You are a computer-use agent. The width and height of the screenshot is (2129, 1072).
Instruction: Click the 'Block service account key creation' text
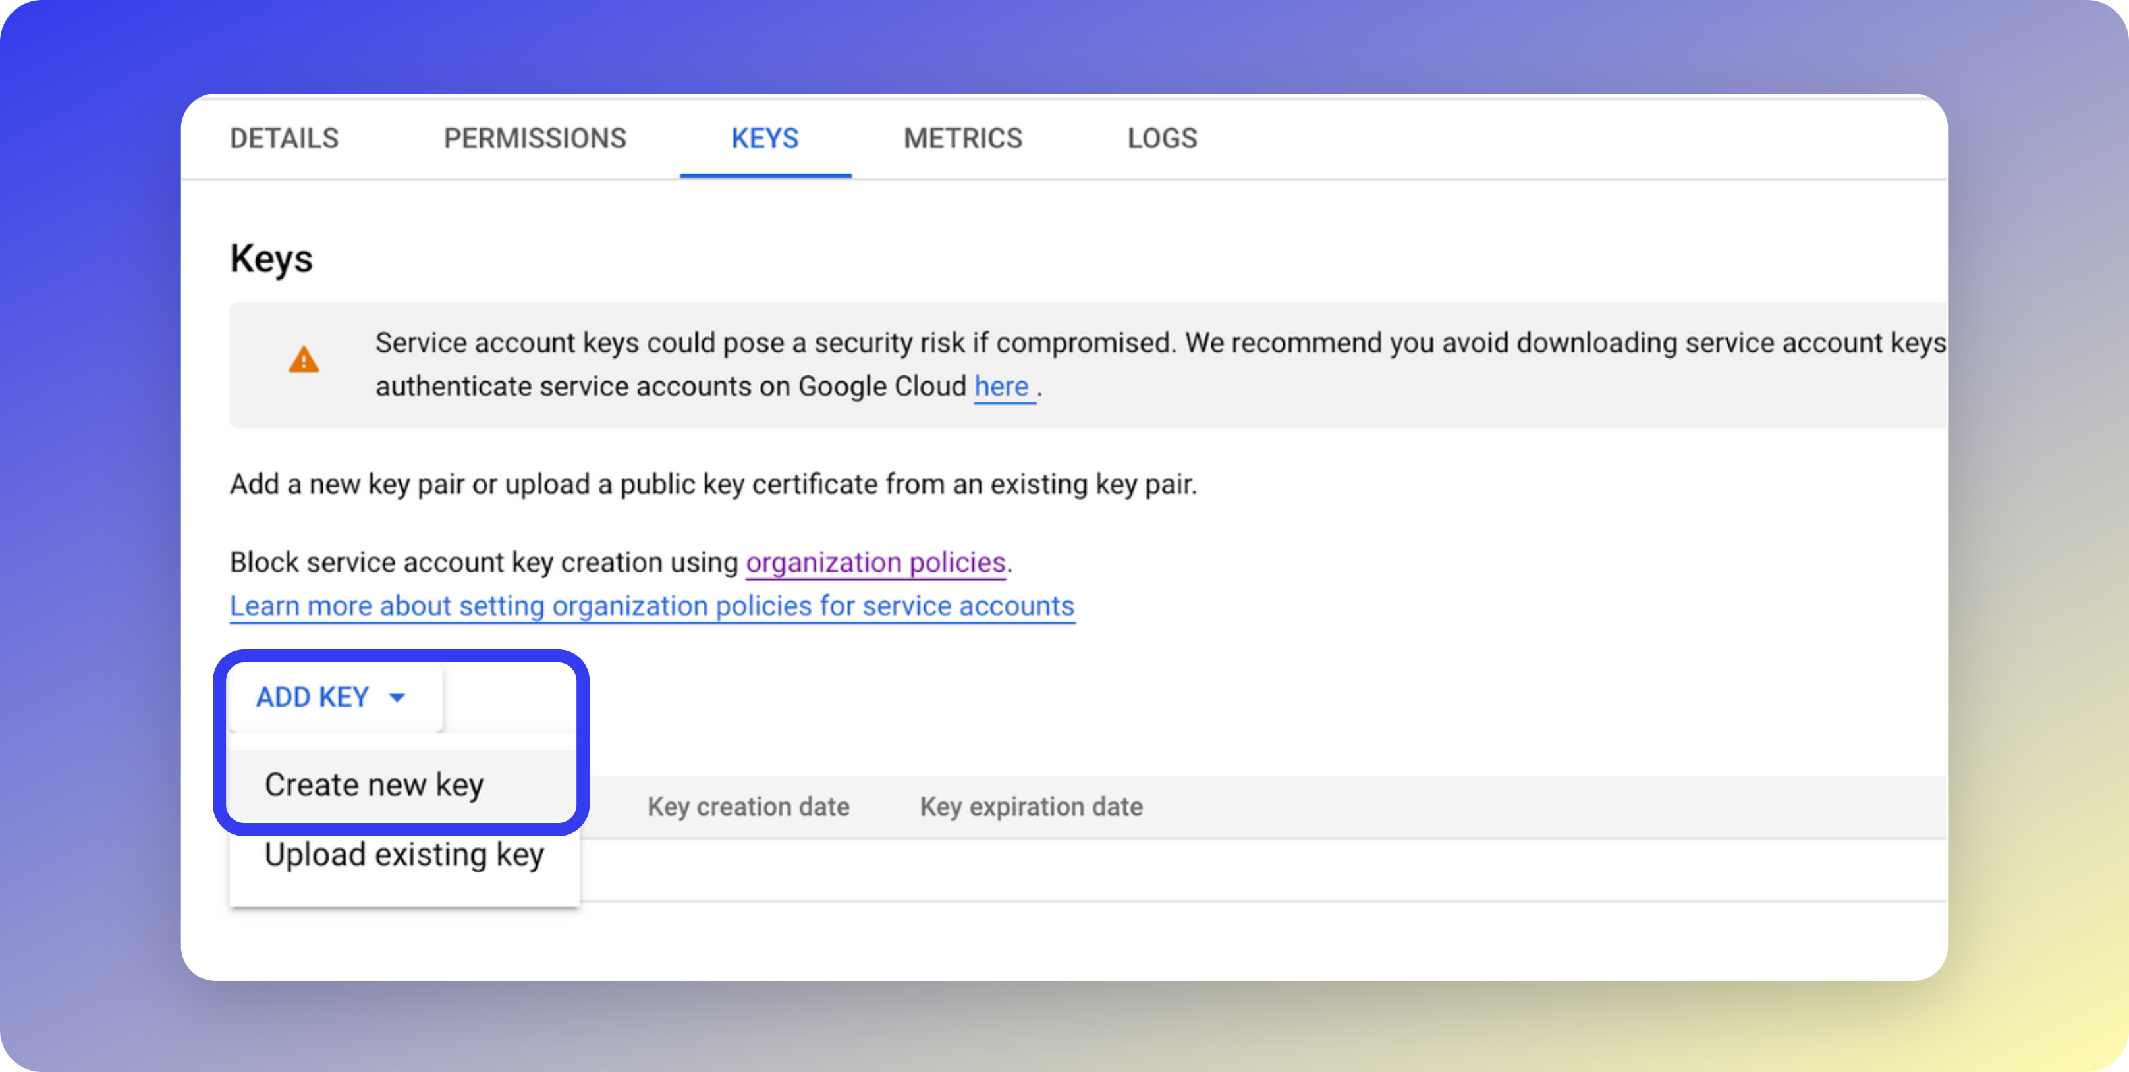tap(484, 562)
